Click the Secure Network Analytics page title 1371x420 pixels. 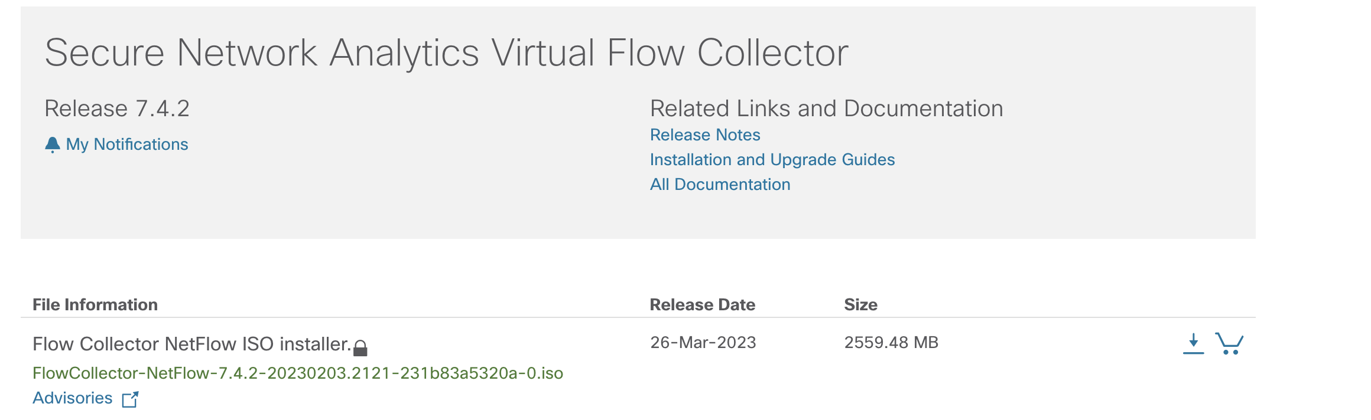click(446, 53)
